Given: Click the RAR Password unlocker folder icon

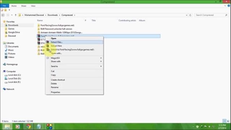Looking at the screenshot, I should [39, 29].
